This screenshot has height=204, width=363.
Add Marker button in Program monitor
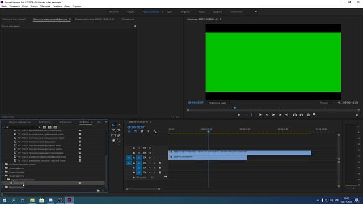(x=239, y=114)
